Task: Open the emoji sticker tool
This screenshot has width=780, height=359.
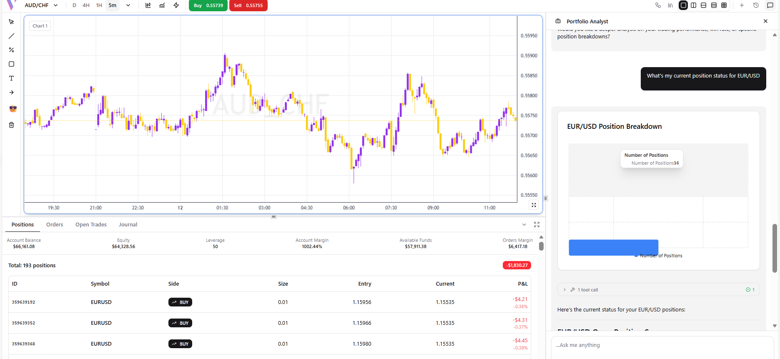Action: (x=13, y=109)
